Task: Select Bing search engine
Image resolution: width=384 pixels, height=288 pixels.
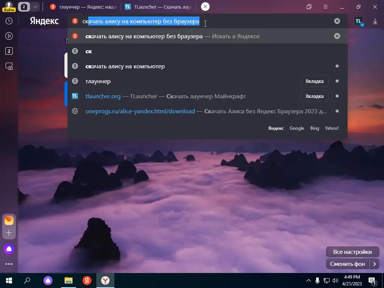Action: pos(315,128)
